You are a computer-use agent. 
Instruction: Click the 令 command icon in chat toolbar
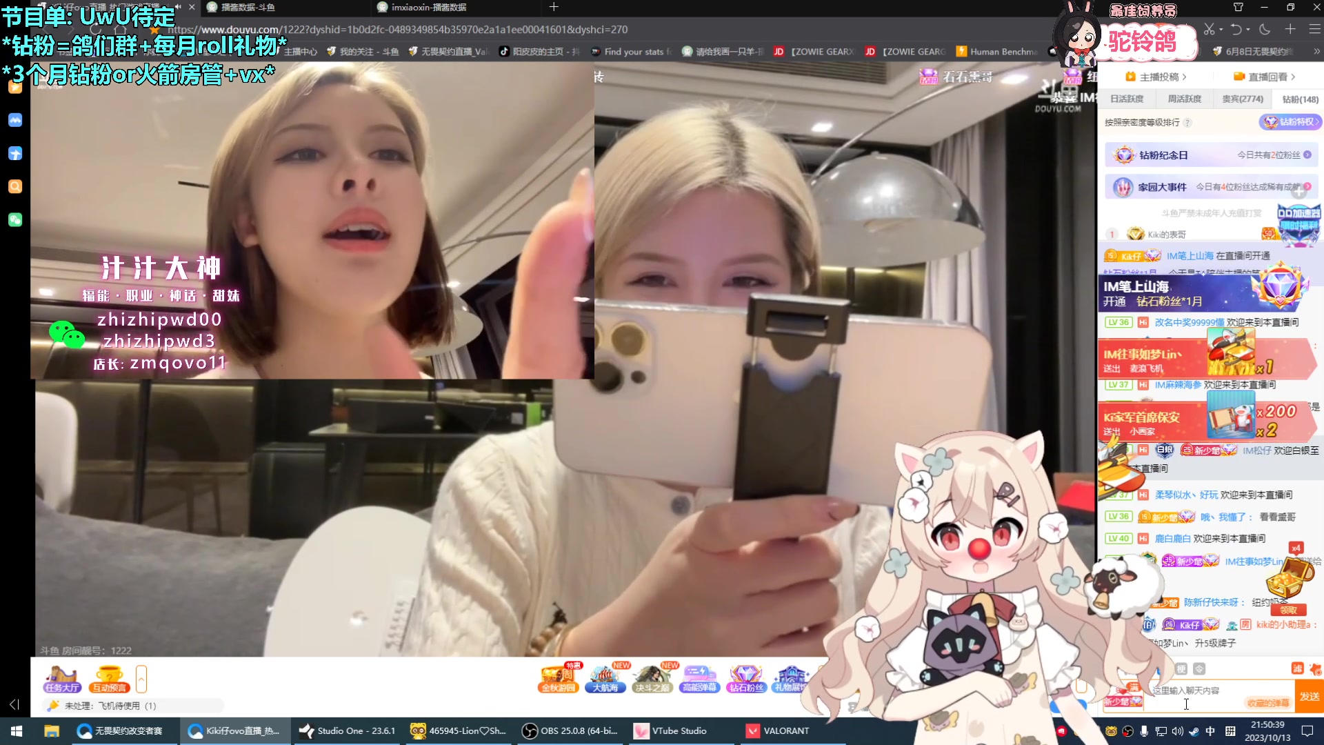tap(1199, 668)
